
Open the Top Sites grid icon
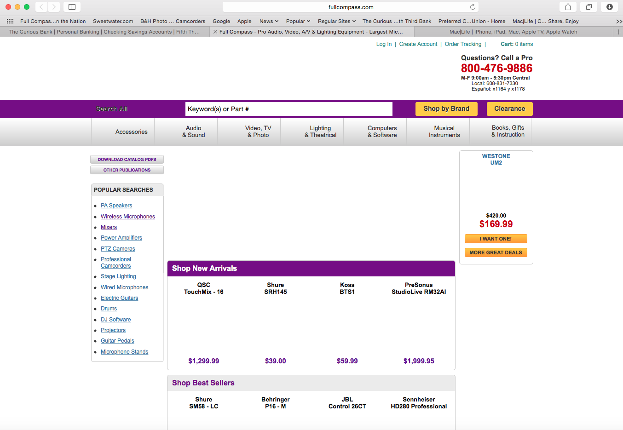point(10,21)
